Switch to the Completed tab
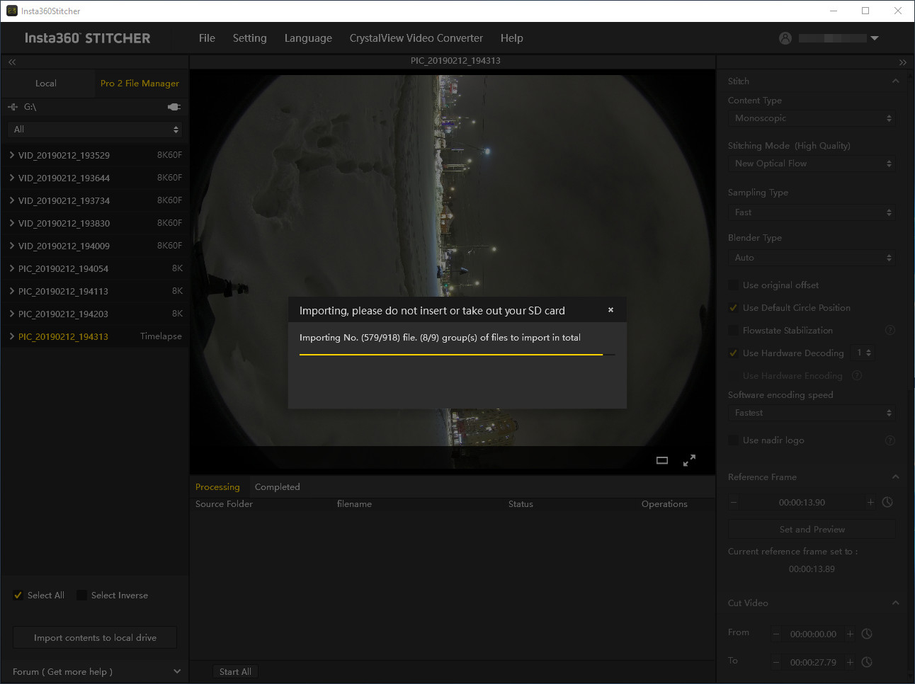 [277, 487]
